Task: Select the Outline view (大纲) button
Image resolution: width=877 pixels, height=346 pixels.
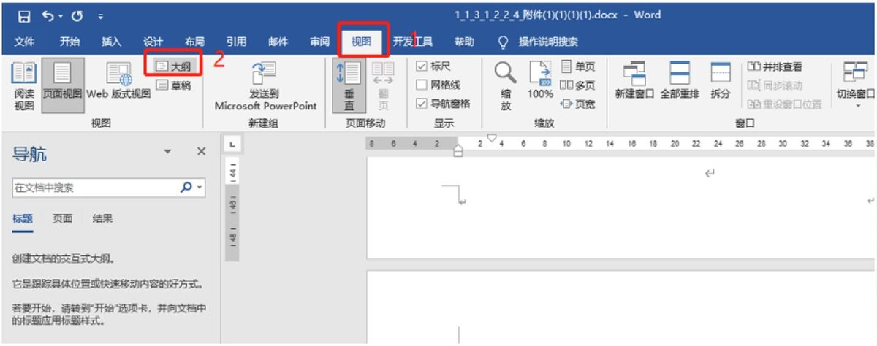Action: [x=173, y=66]
